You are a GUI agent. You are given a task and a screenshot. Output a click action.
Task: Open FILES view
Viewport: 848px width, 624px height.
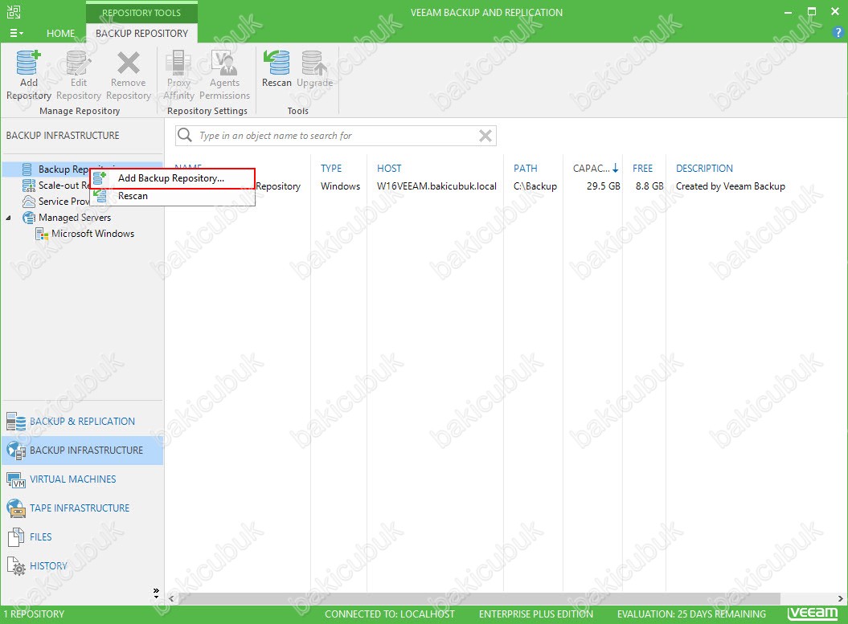pyautogui.click(x=82, y=537)
